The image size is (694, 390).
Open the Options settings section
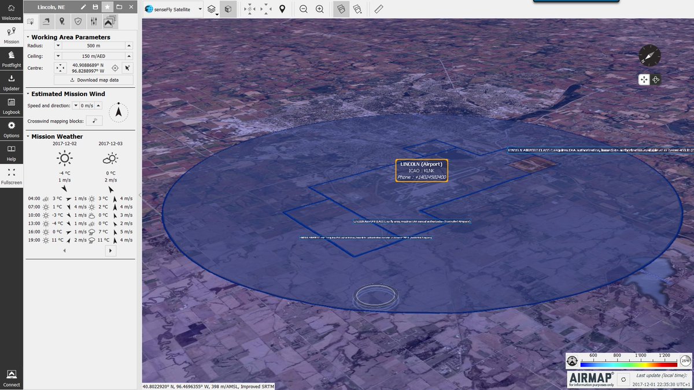pyautogui.click(x=12, y=129)
